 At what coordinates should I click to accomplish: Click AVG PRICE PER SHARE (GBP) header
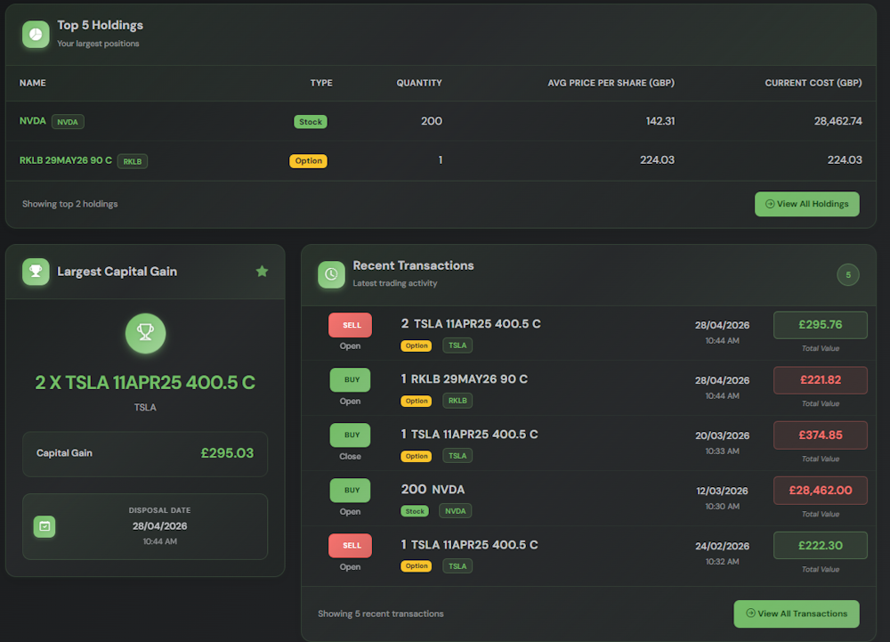(x=611, y=83)
